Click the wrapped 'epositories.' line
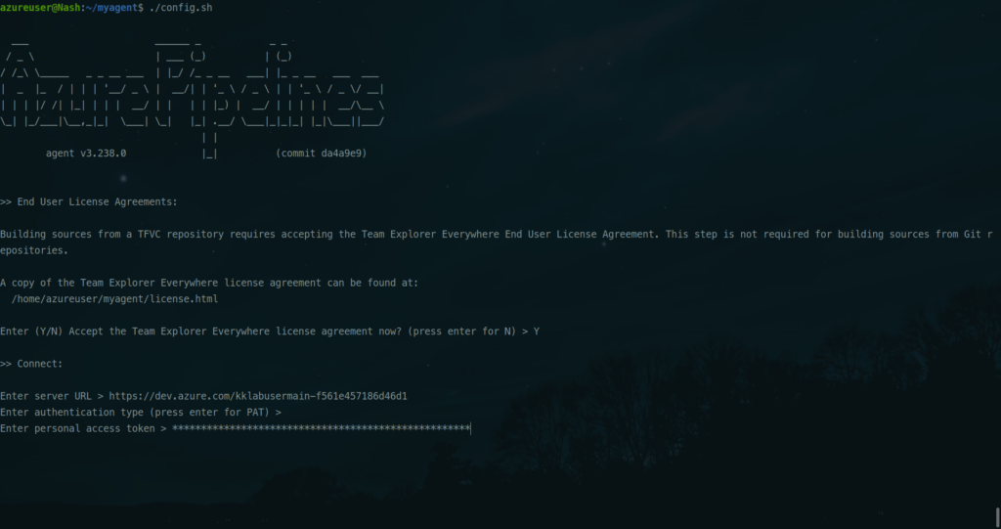The image size is (1001, 529). tap(35, 250)
